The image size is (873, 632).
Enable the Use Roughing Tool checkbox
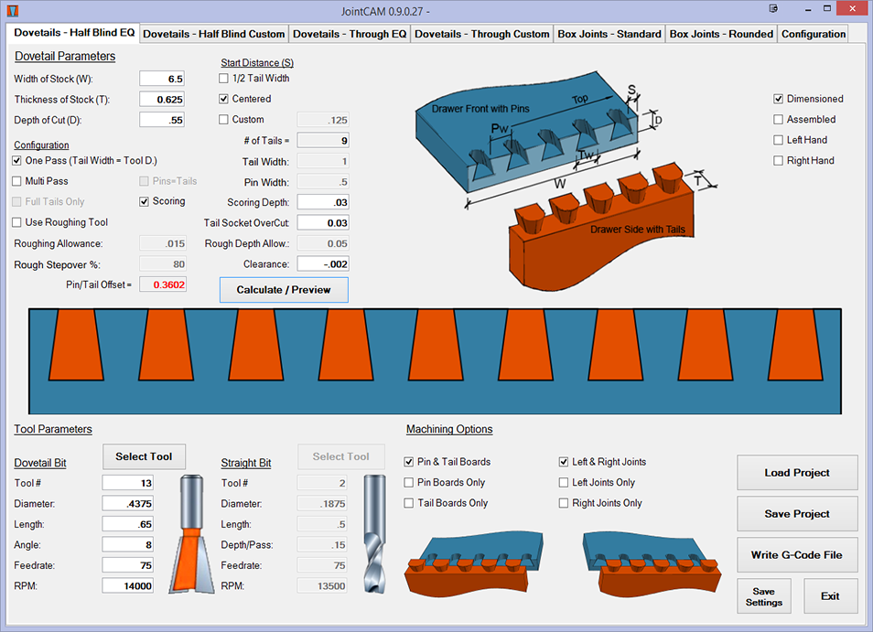pyautogui.click(x=17, y=222)
